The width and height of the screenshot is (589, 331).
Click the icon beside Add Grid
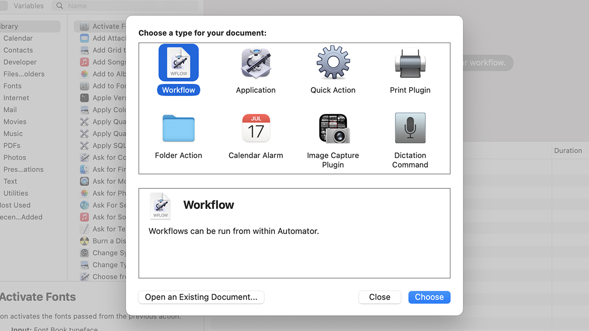tap(84, 50)
